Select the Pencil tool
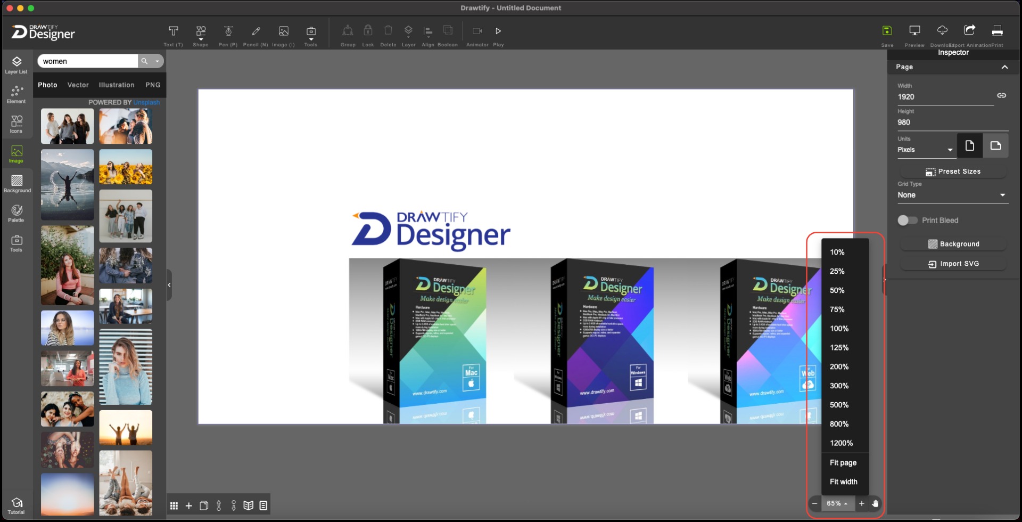The width and height of the screenshot is (1022, 522). click(x=256, y=35)
